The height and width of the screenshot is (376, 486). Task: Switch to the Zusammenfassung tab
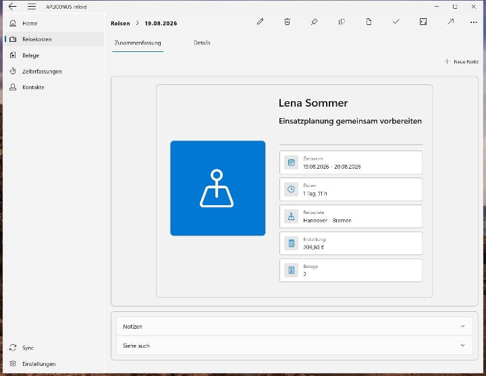138,43
